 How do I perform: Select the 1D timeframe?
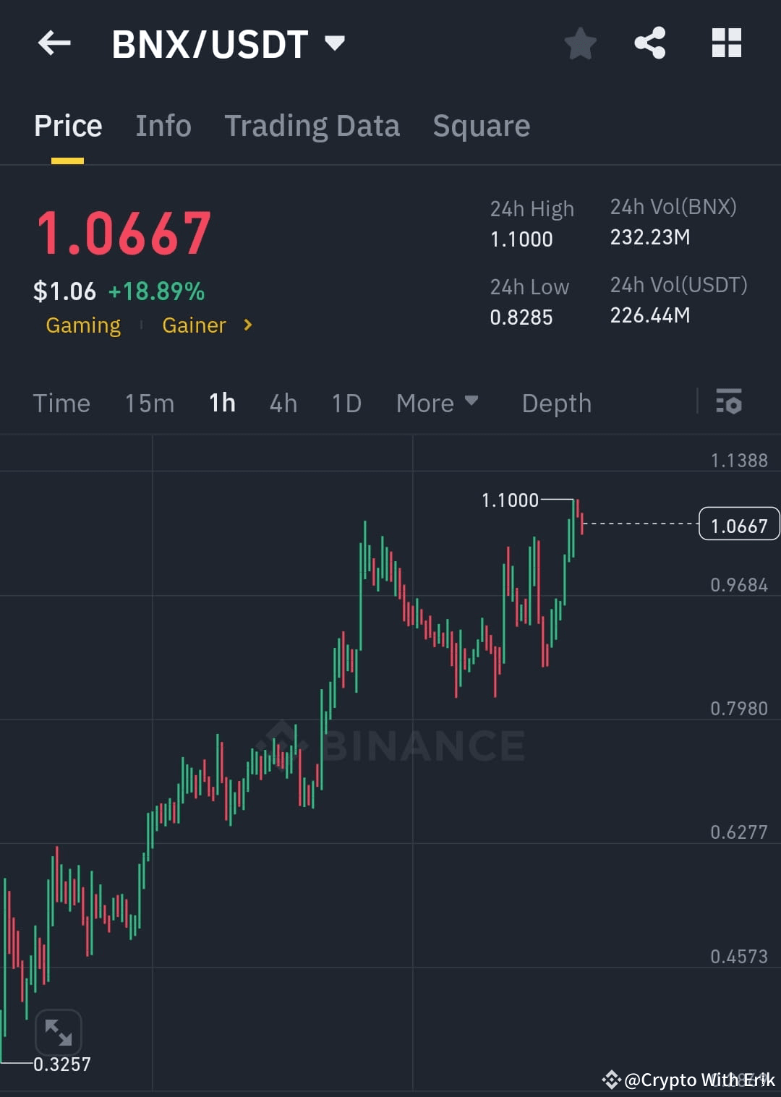point(346,403)
